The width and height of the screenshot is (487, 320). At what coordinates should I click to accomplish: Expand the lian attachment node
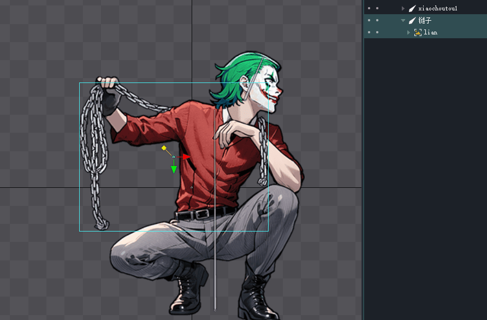pyautogui.click(x=408, y=33)
